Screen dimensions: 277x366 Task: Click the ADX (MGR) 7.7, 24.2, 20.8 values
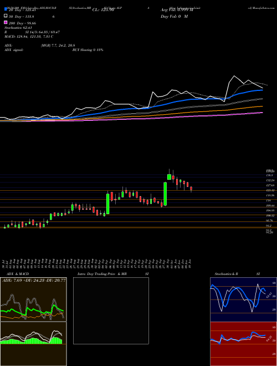click(x=58, y=45)
